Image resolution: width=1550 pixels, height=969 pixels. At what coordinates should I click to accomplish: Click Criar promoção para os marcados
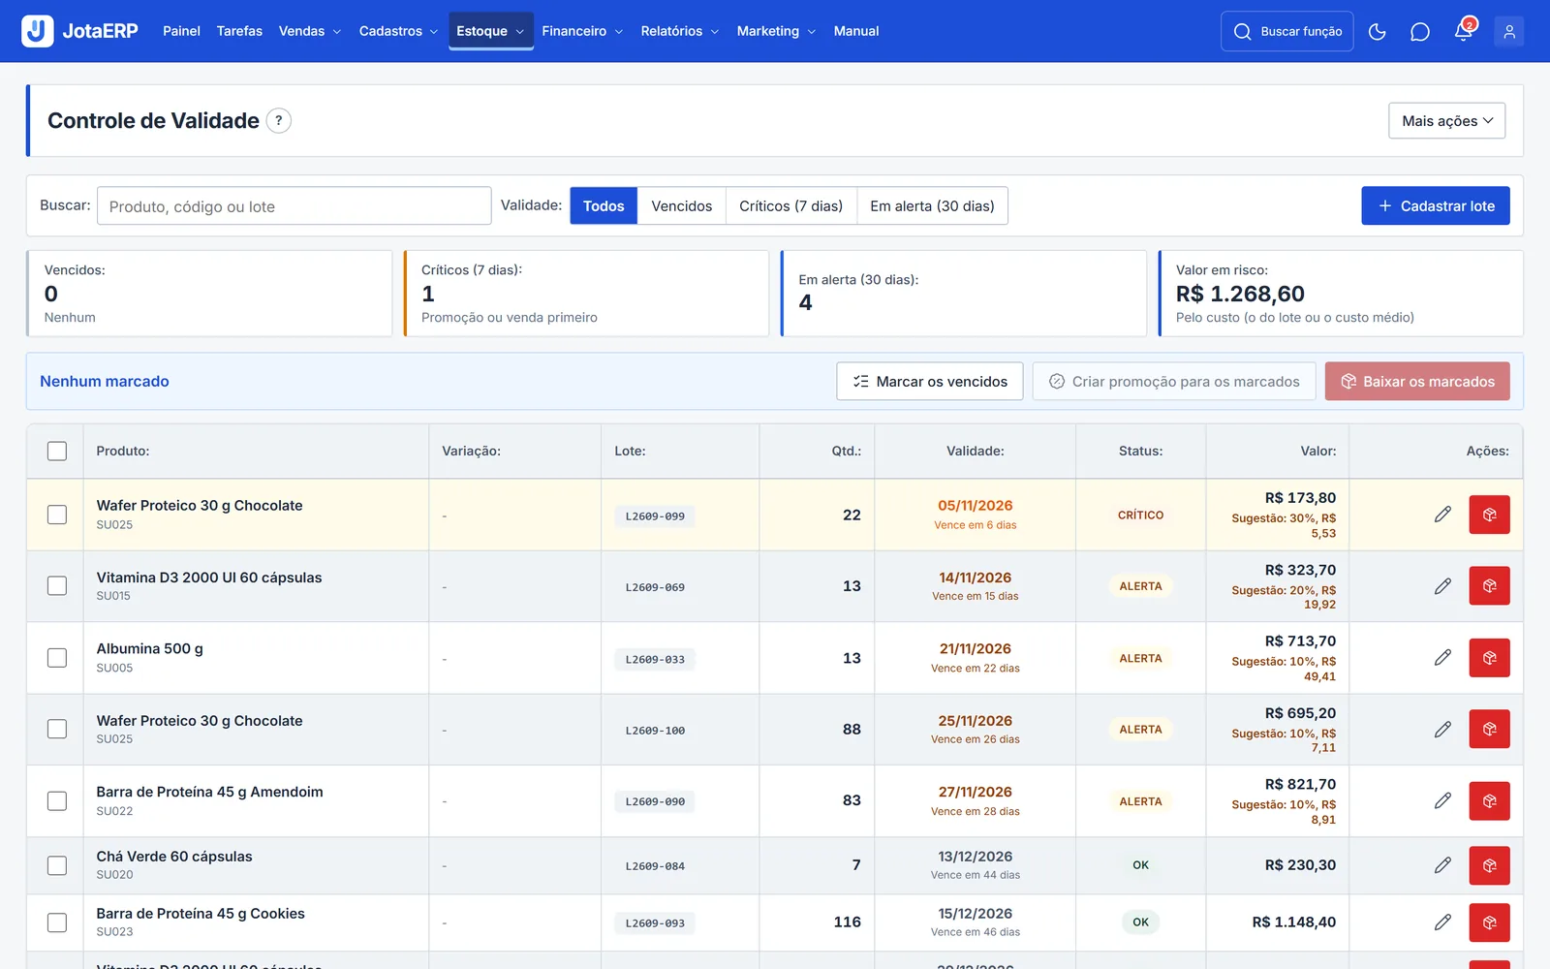point(1174,382)
